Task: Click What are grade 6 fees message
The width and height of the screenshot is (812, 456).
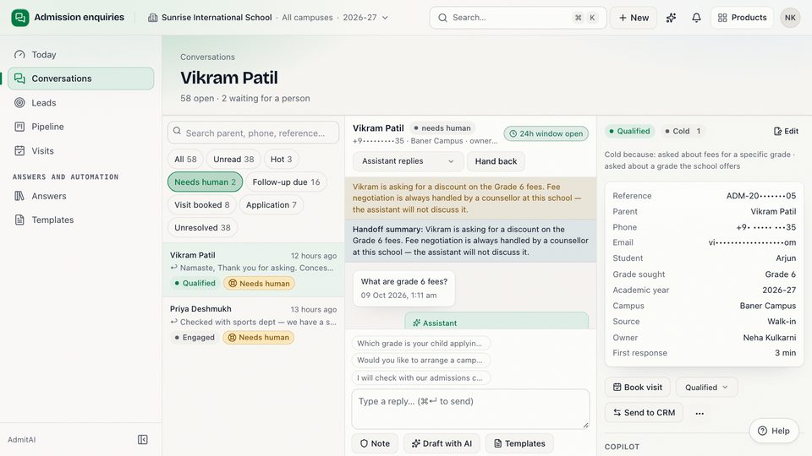Action: point(404,288)
